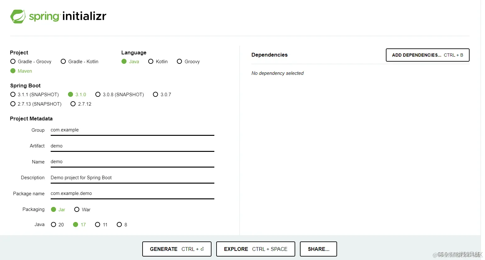The width and height of the screenshot is (485, 260).
Task: Select Spring Boot 3.1.1 (SNAPSHOT)
Action: click(x=35, y=95)
